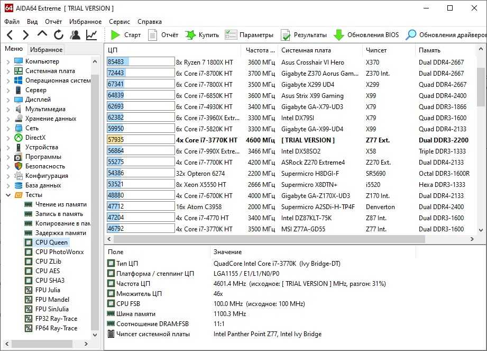
Task: Click the line graph icon in the toolbar
Action: click(91, 35)
